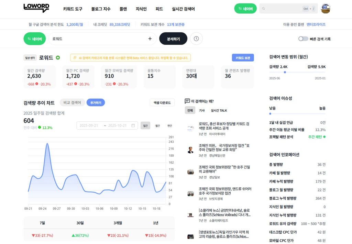Switch to the 실시간 TALK tab

click(x=219, y=110)
